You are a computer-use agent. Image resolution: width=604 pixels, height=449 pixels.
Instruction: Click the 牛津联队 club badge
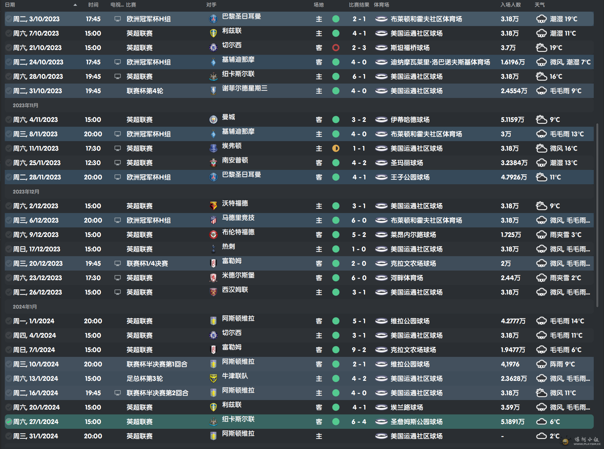click(213, 378)
